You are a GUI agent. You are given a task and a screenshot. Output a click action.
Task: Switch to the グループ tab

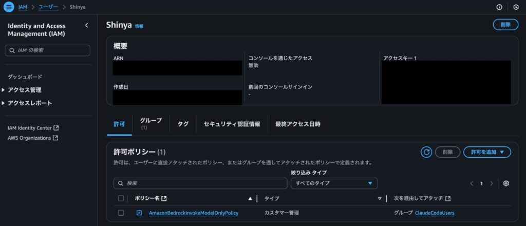click(151, 123)
